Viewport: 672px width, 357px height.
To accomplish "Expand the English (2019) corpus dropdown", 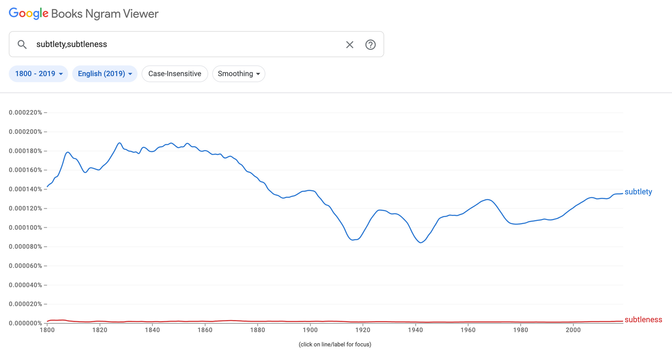I will pos(105,74).
